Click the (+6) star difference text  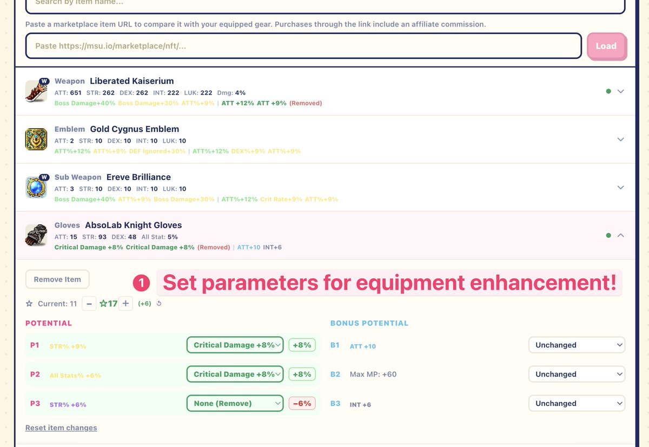(x=144, y=304)
